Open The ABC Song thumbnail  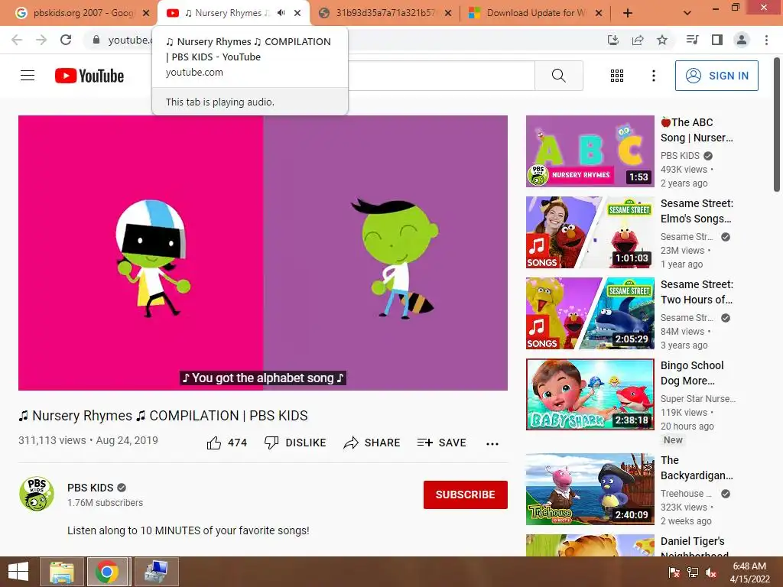click(590, 151)
